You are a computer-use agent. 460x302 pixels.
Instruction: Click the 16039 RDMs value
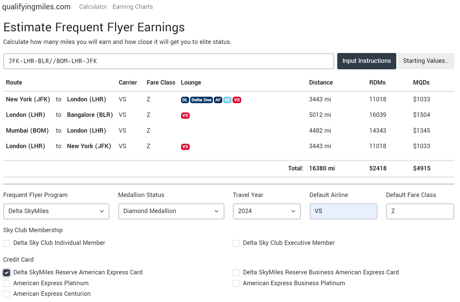[x=378, y=115]
